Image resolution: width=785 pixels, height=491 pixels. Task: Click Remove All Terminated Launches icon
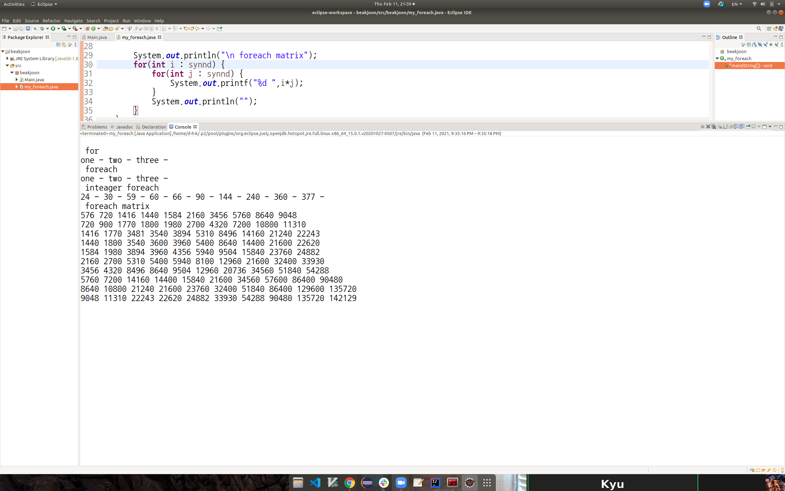(x=714, y=127)
